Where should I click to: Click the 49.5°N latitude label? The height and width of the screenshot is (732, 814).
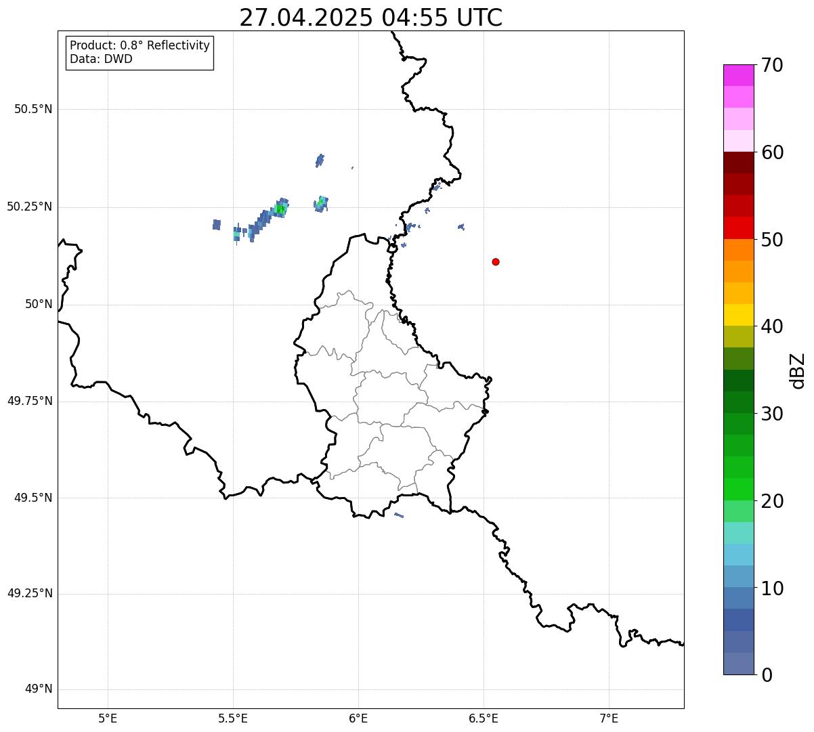tap(33, 498)
